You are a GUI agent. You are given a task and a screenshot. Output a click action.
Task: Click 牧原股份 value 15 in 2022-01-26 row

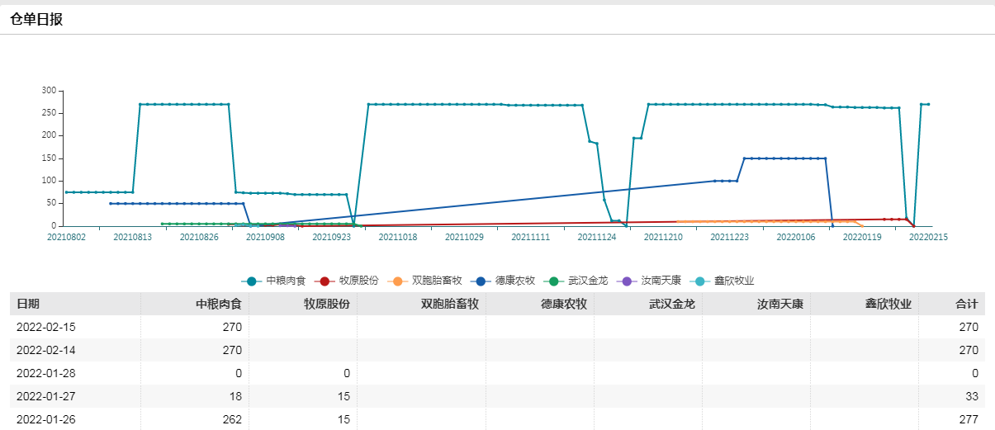point(344,419)
